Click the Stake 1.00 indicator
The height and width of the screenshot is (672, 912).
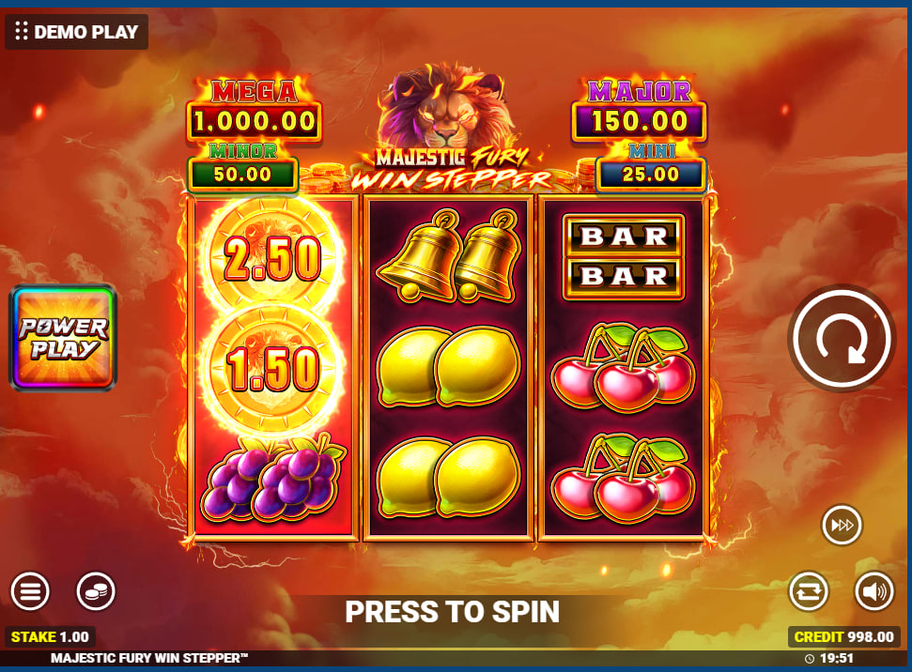[50, 637]
